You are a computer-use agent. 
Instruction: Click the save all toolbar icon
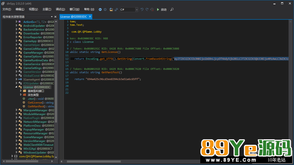coord(116,10)
